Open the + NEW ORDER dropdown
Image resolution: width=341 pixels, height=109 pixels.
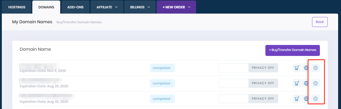[176, 7]
